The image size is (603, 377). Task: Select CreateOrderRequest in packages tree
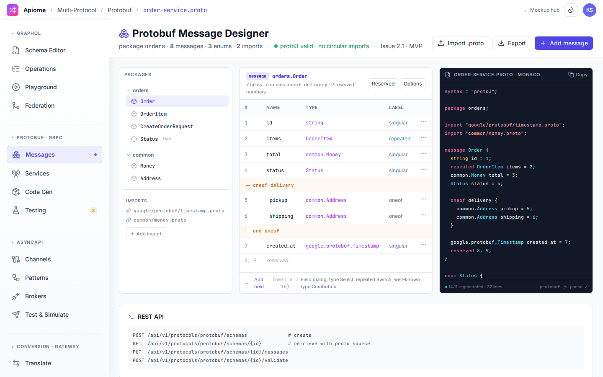(177, 127)
